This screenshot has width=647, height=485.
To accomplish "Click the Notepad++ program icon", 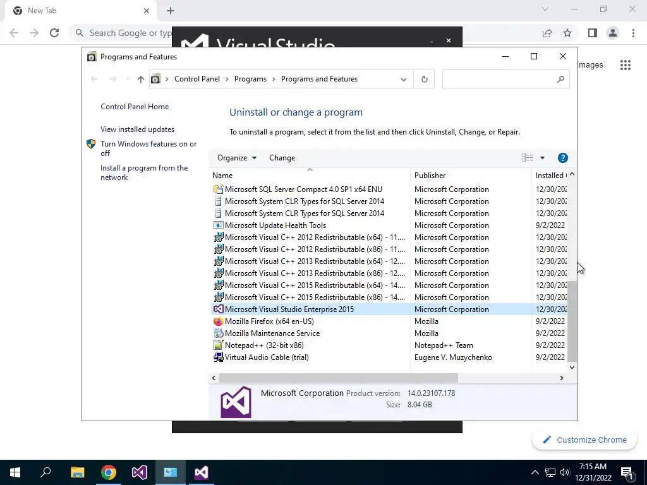I will click(x=218, y=345).
